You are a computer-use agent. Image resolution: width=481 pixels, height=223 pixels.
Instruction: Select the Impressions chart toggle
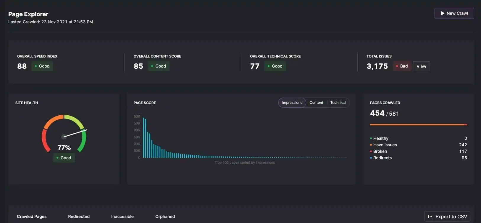[292, 103]
